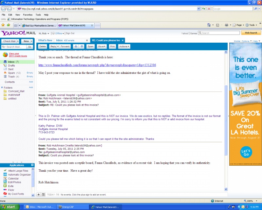
Task: Open the My Cool Fonts application
Action: click(x=16, y=194)
